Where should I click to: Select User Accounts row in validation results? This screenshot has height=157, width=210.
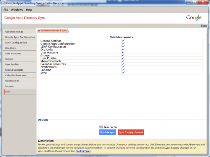tap(121, 52)
